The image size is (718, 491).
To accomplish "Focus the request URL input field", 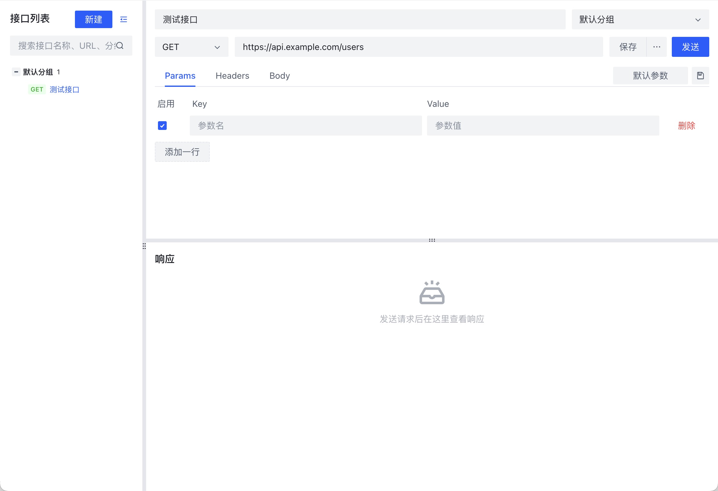I will (419, 47).
